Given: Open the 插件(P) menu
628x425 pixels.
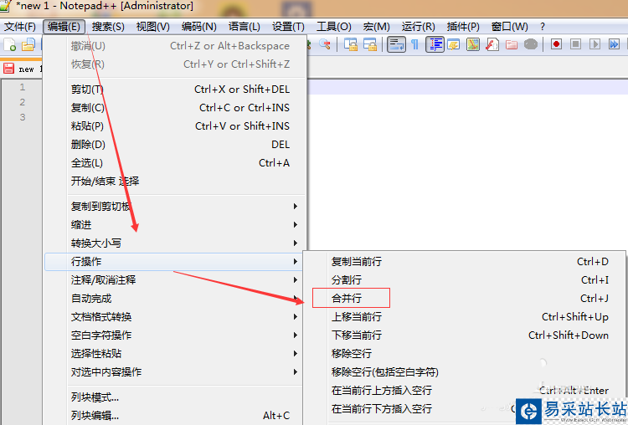Looking at the screenshot, I should 463,27.
